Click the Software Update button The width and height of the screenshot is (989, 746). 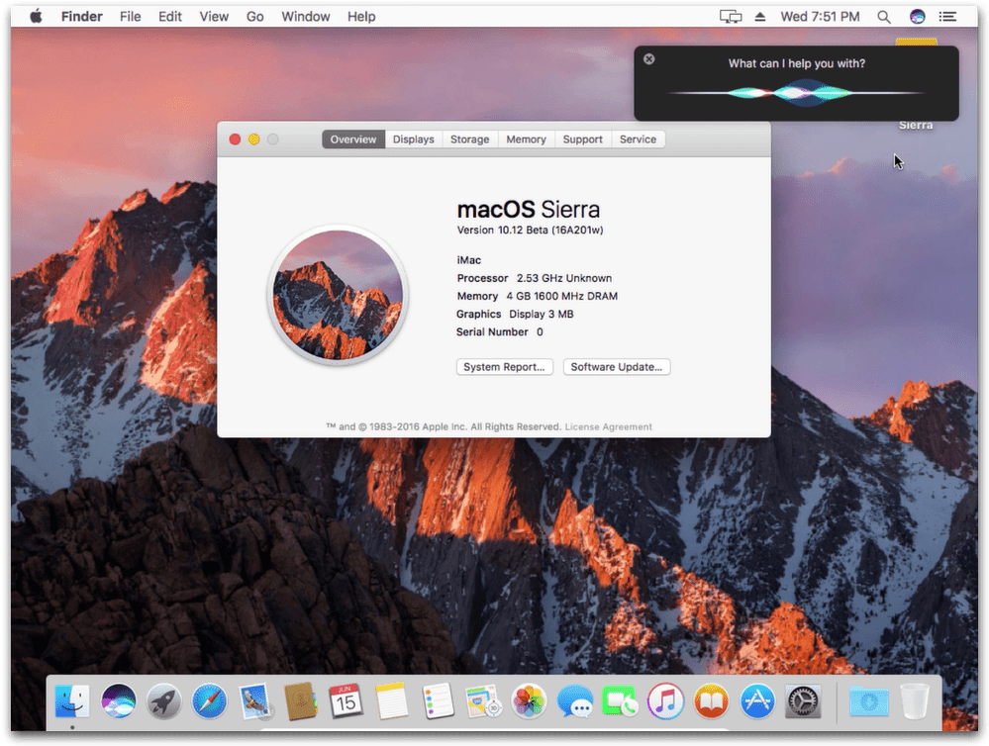click(x=617, y=367)
